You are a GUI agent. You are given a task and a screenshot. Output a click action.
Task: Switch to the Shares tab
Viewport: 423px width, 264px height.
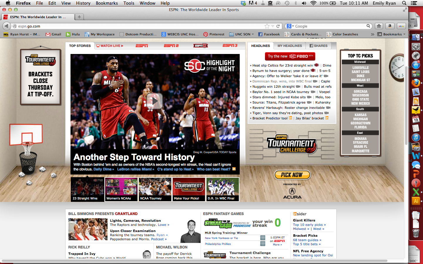(x=318, y=46)
